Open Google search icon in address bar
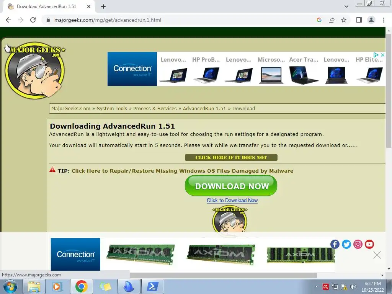 coord(319,20)
